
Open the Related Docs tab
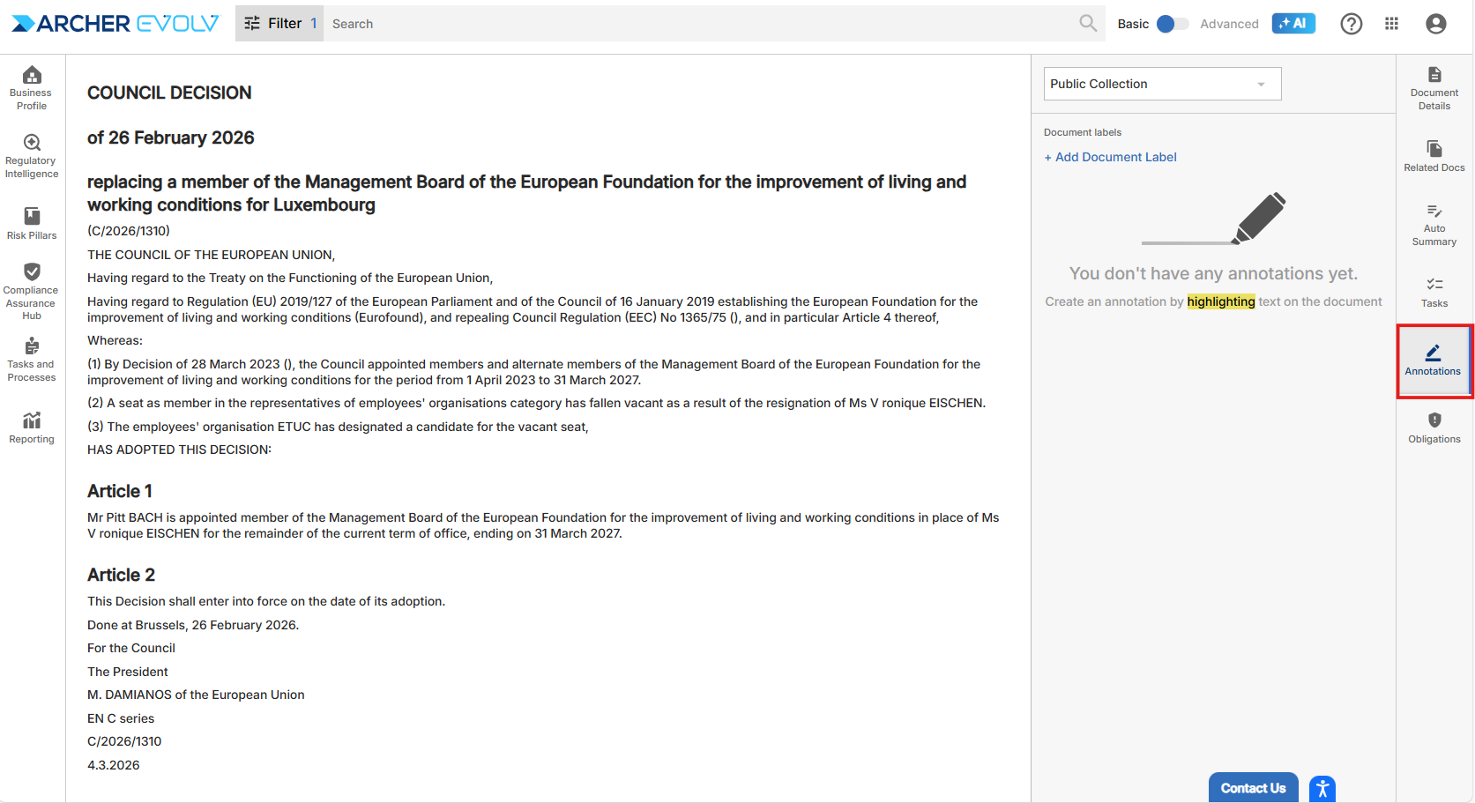[1434, 155]
